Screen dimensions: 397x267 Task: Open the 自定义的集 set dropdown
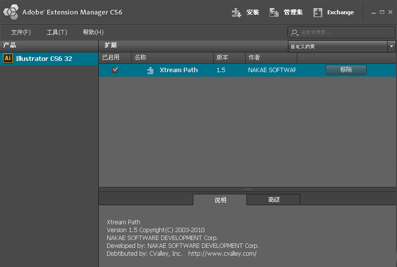tap(338, 47)
